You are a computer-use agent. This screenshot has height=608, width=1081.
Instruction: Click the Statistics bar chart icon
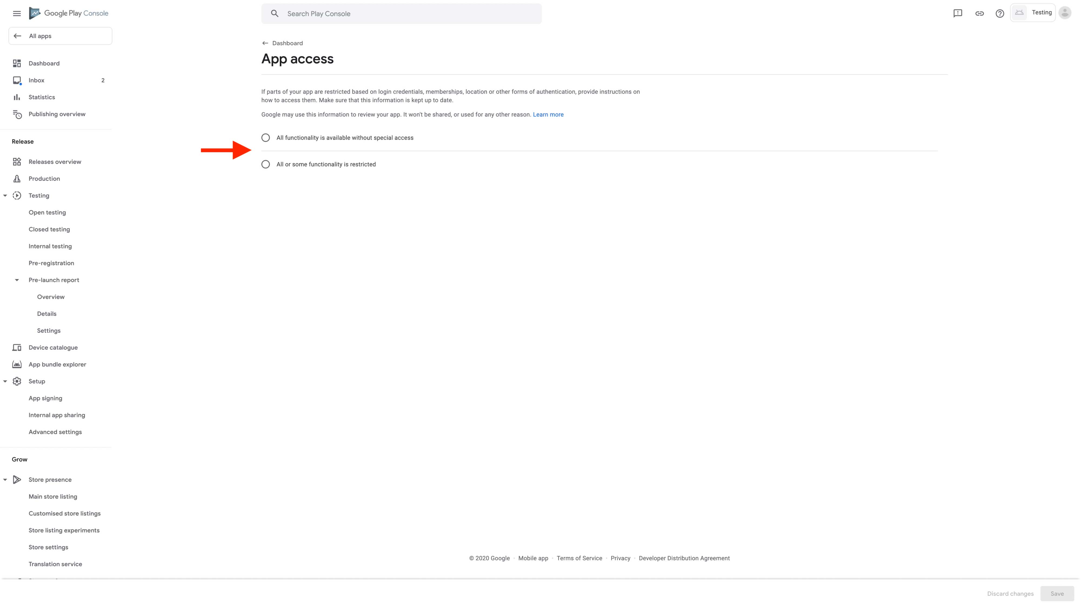(17, 97)
